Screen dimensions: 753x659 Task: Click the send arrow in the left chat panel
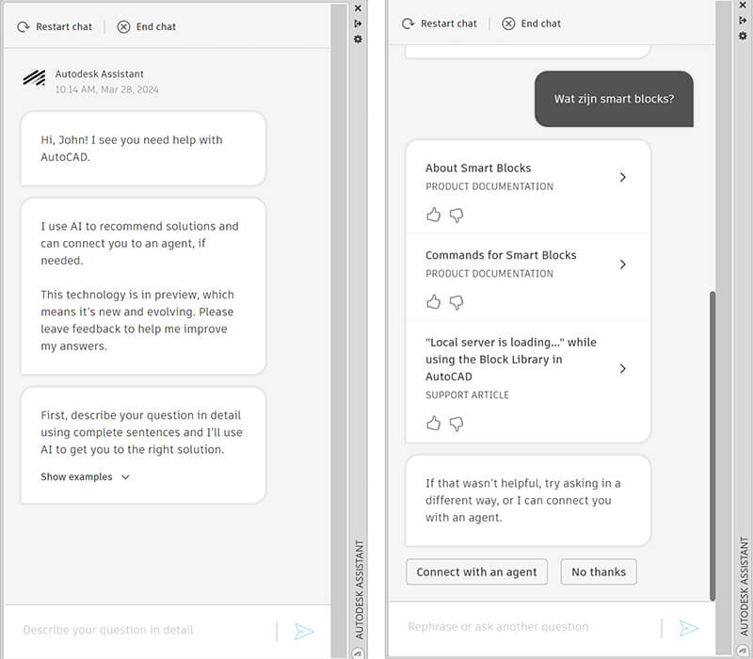(x=303, y=631)
